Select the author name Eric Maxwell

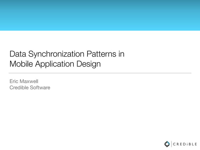[24, 81]
